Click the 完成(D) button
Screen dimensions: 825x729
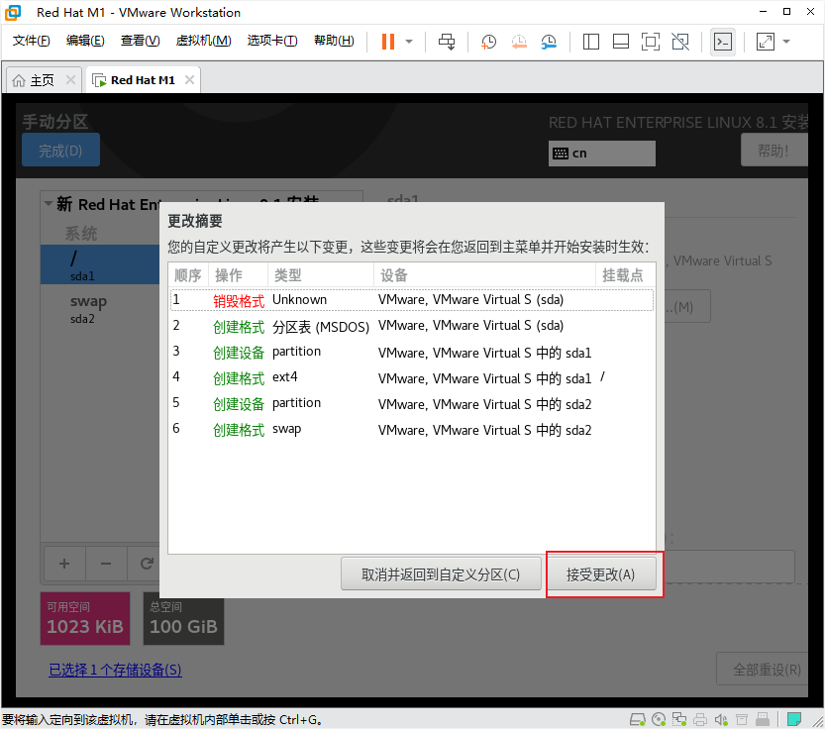pyautogui.click(x=60, y=150)
